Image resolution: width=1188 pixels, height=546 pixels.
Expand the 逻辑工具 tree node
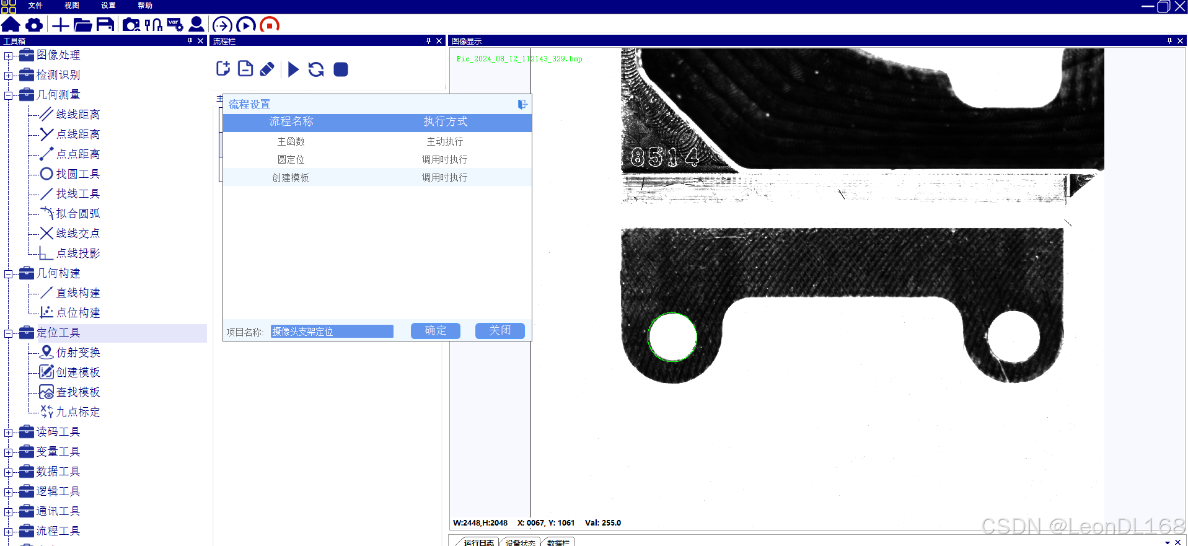pos(8,492)
